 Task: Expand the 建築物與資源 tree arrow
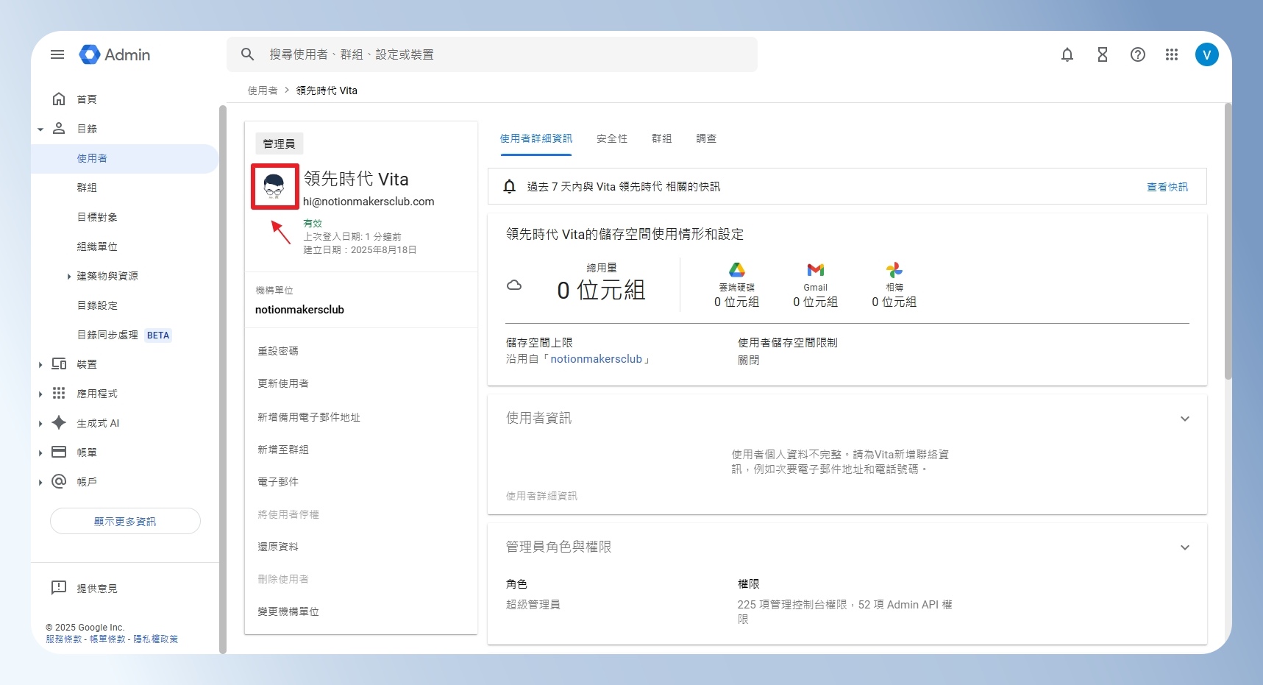coord(69,277)
